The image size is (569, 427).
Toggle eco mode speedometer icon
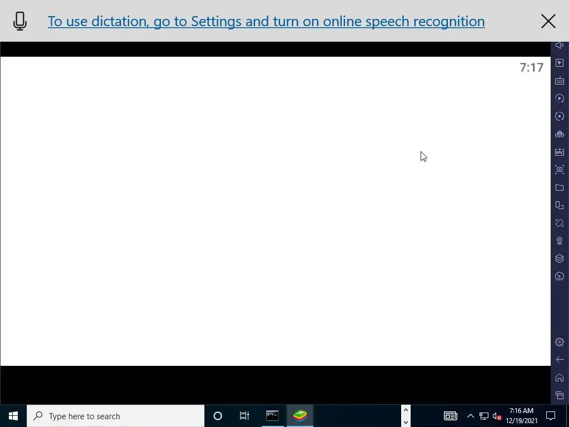tap(560, 276)
